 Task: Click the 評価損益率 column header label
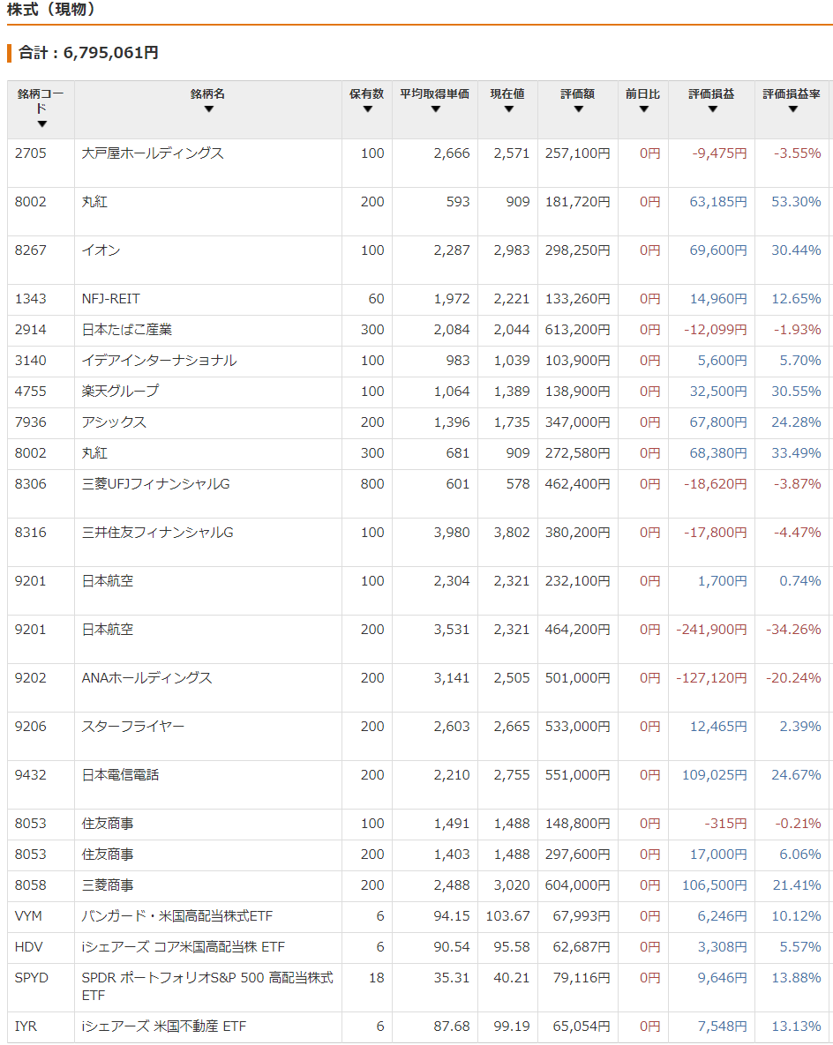pos(792,94)
